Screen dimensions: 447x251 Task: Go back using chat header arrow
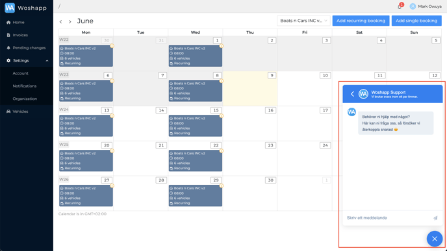pos(352,94)
